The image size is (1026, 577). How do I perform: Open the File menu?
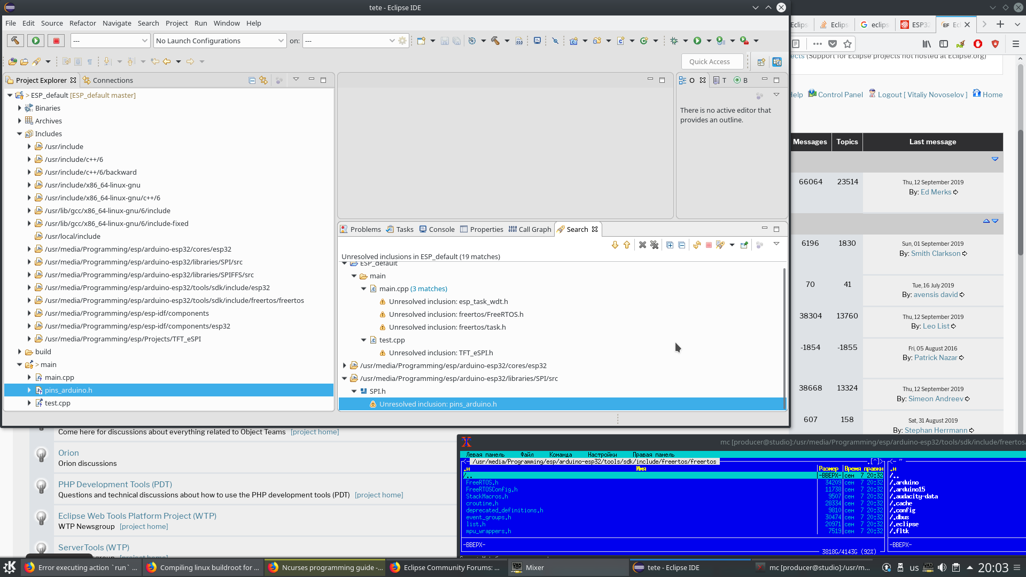(11, 23)
